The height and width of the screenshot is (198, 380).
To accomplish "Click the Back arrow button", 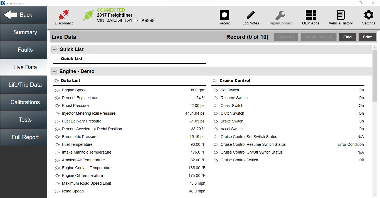I will [24, 15].
